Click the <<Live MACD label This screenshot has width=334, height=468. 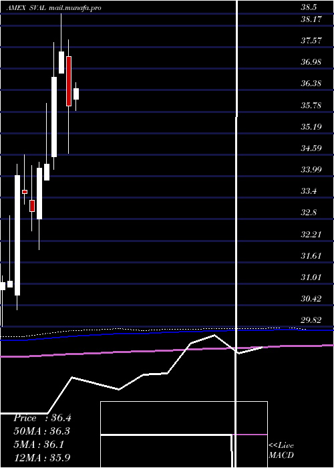281,451
